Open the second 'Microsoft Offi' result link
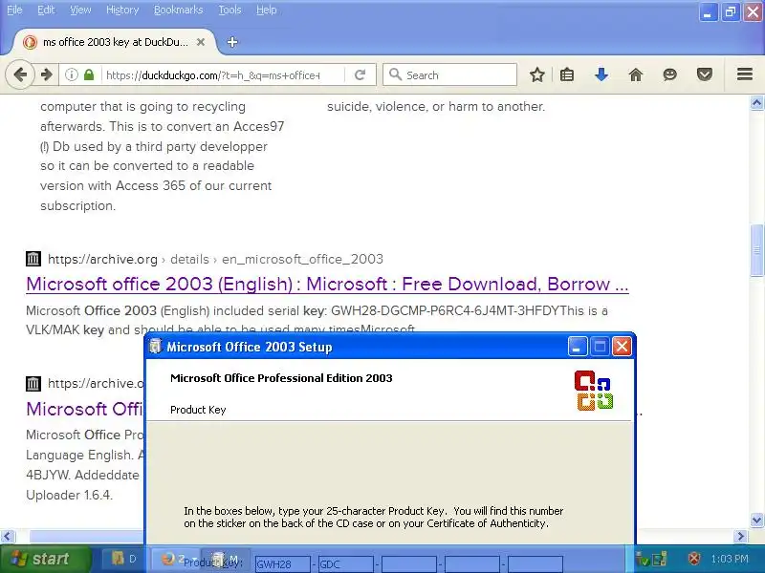 coord(85,409)
